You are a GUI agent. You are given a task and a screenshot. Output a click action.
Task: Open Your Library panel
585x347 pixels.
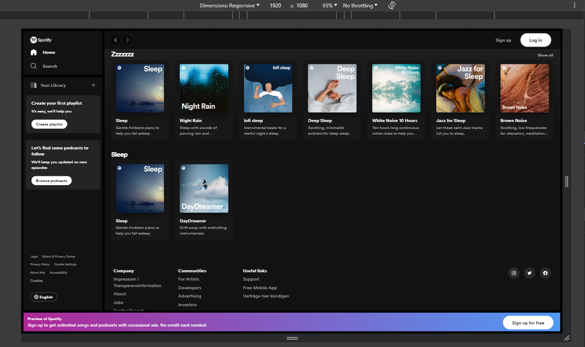tap(48, 86)
